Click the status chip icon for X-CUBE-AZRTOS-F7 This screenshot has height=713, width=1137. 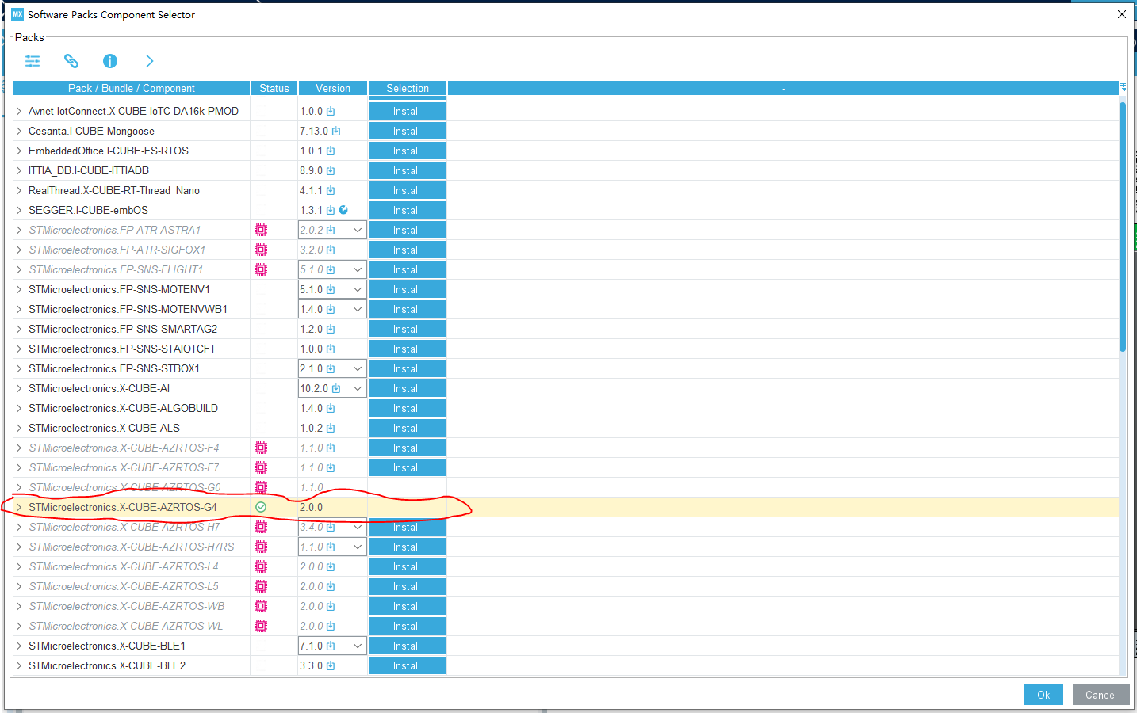(x=261, y=467)
